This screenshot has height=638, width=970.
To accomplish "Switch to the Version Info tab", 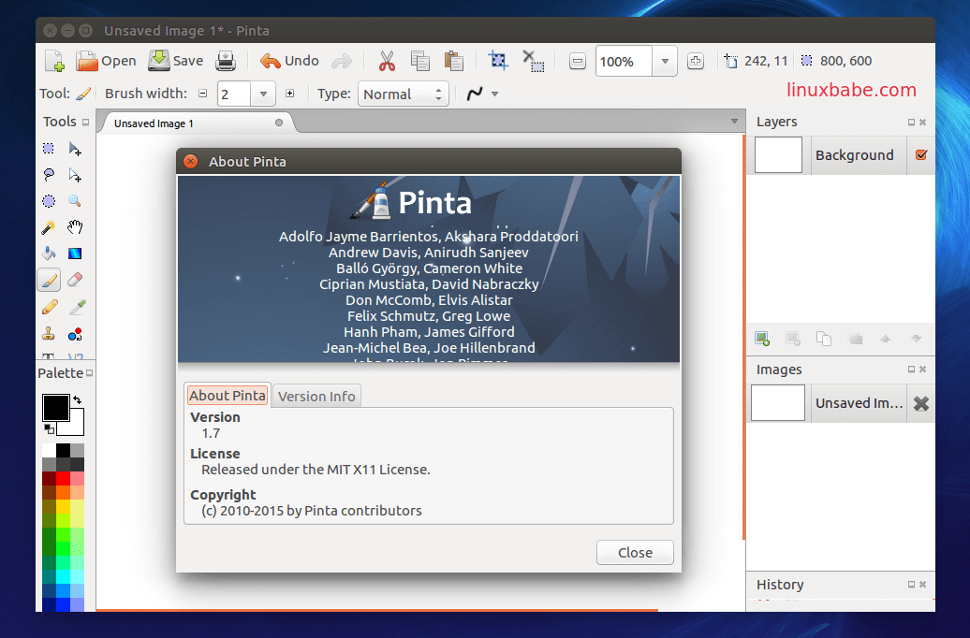I will [x=316, y=396].
